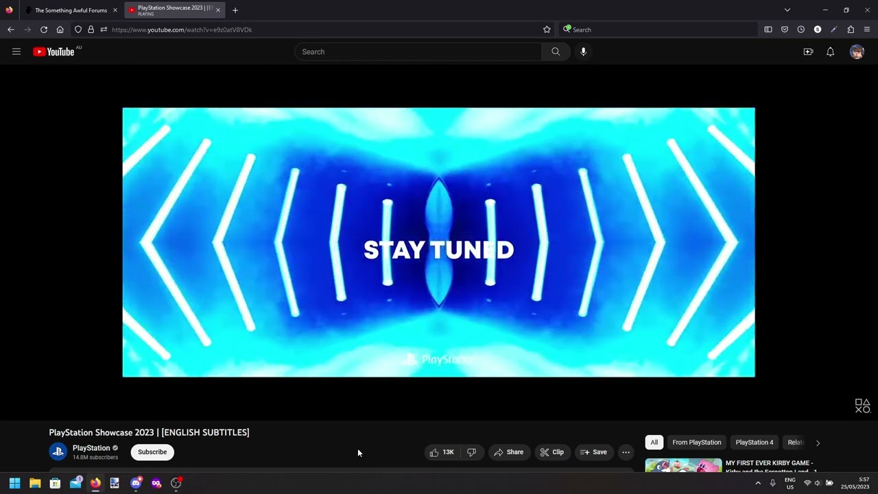Open the YouTube account avatar menu

point(857,51)
